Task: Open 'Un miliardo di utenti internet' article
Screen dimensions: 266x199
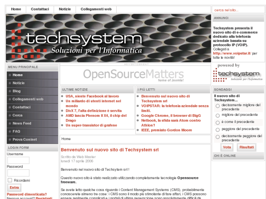Action: 93,103
